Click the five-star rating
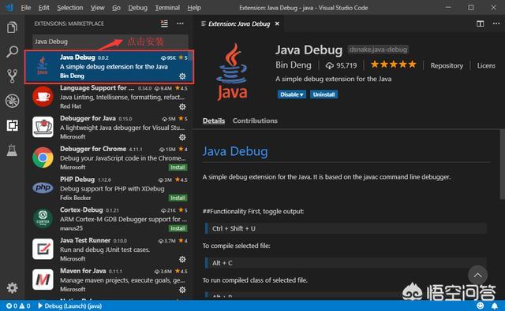 (x=393, y=65)
